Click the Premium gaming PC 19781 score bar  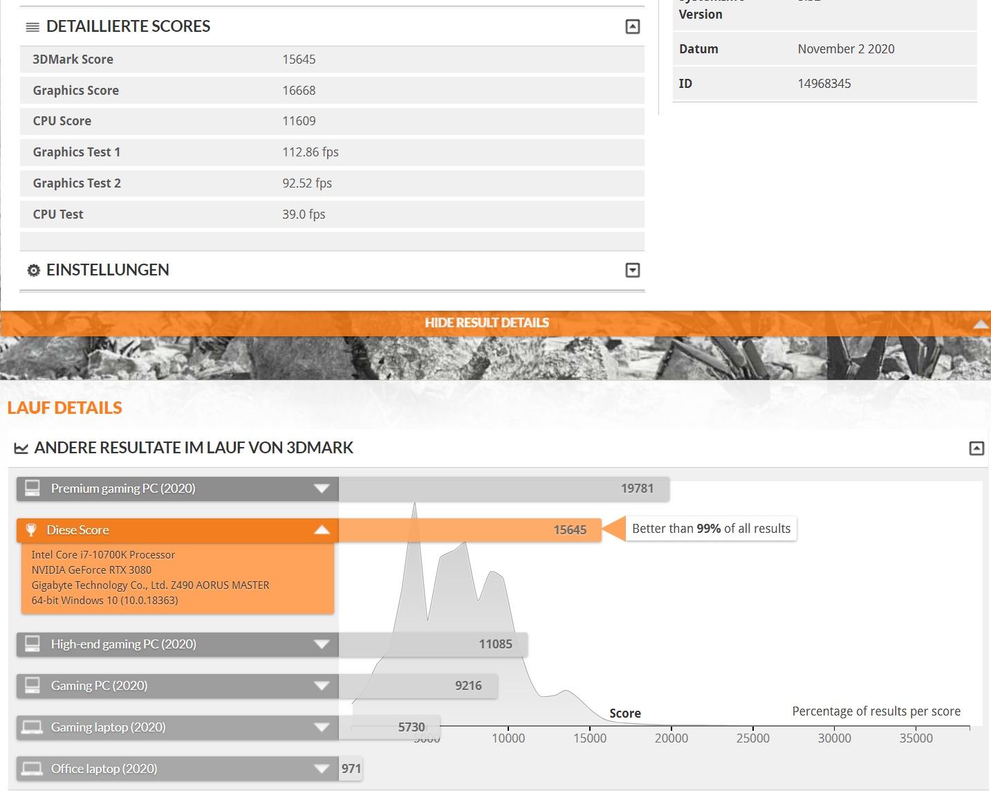(504, 489)
